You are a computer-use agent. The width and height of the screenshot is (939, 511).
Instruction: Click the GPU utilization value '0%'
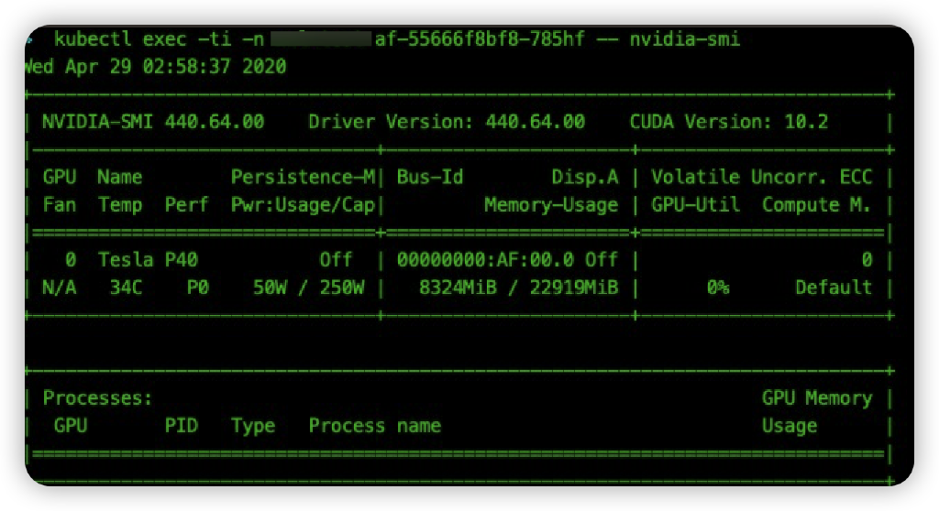pyautogui.click(x=717, y=288)
